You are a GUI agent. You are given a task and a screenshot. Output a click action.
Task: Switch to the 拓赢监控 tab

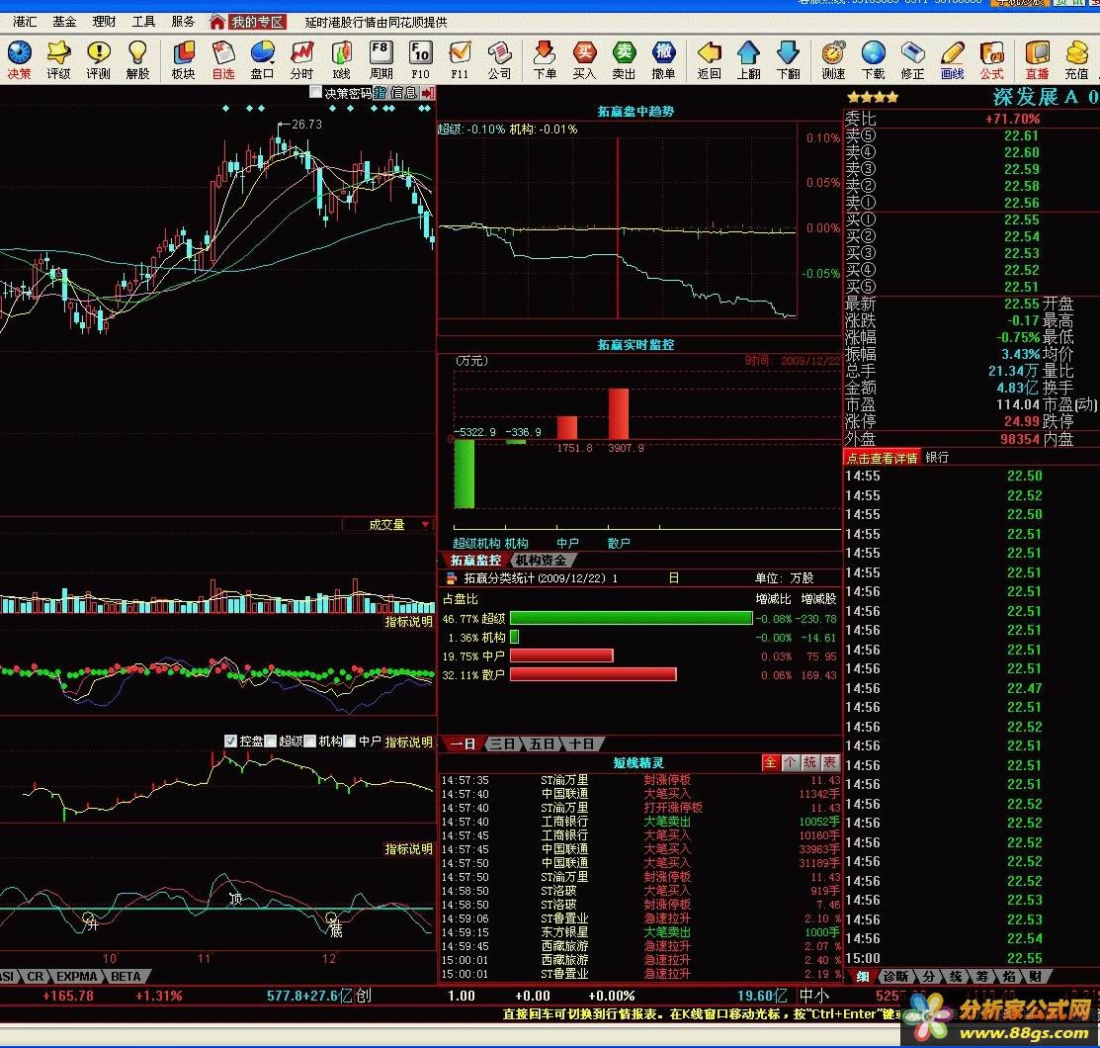475,561
